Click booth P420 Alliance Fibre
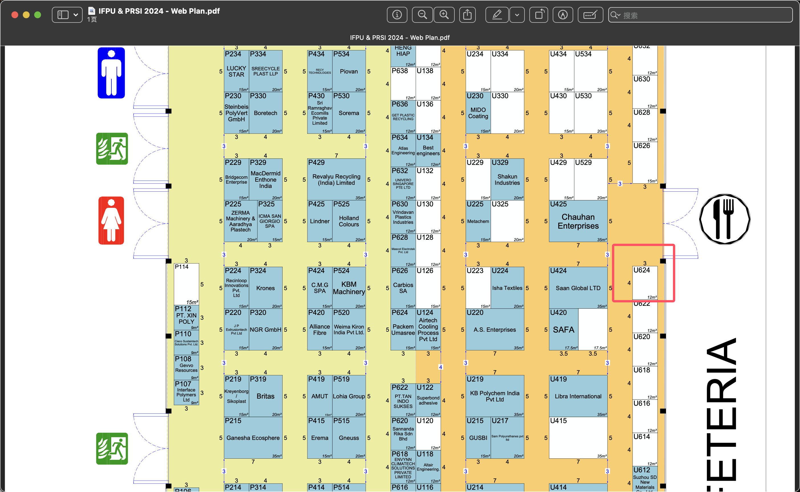 point(320,329)
